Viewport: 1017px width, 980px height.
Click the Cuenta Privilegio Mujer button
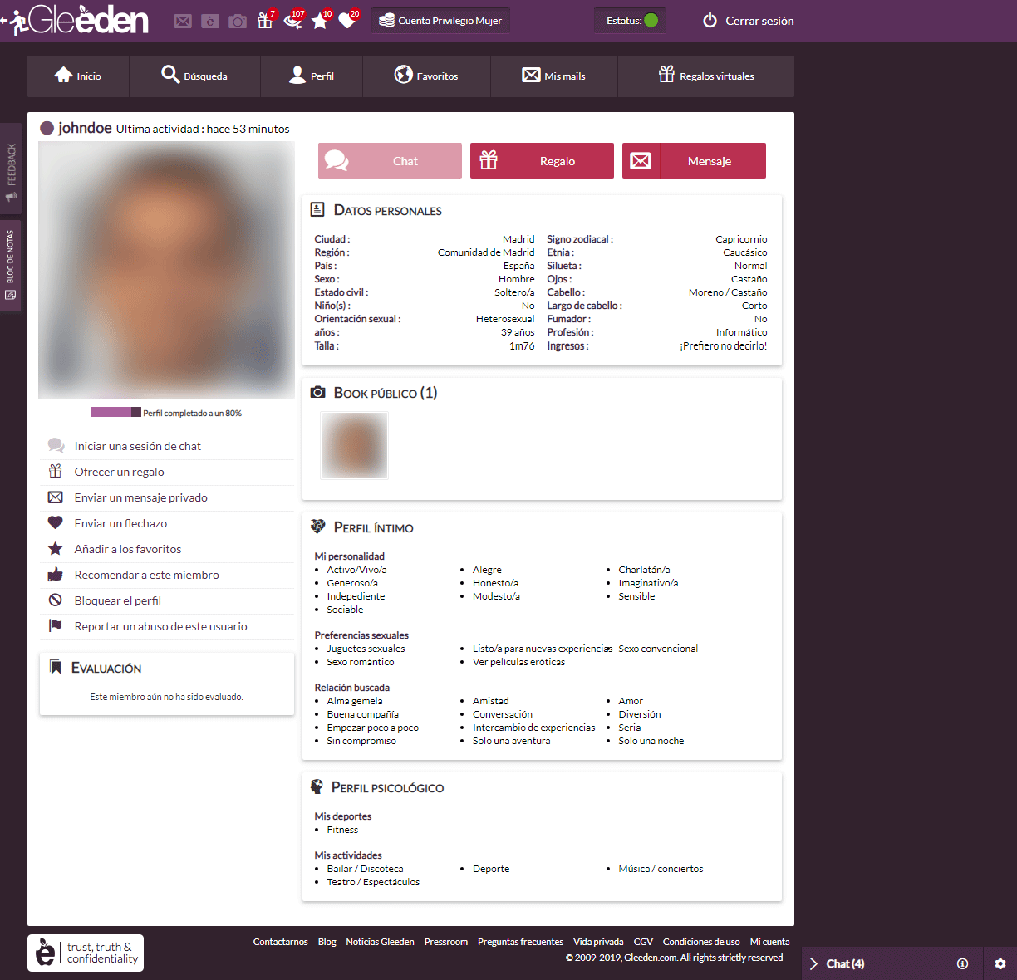(440, 21)
